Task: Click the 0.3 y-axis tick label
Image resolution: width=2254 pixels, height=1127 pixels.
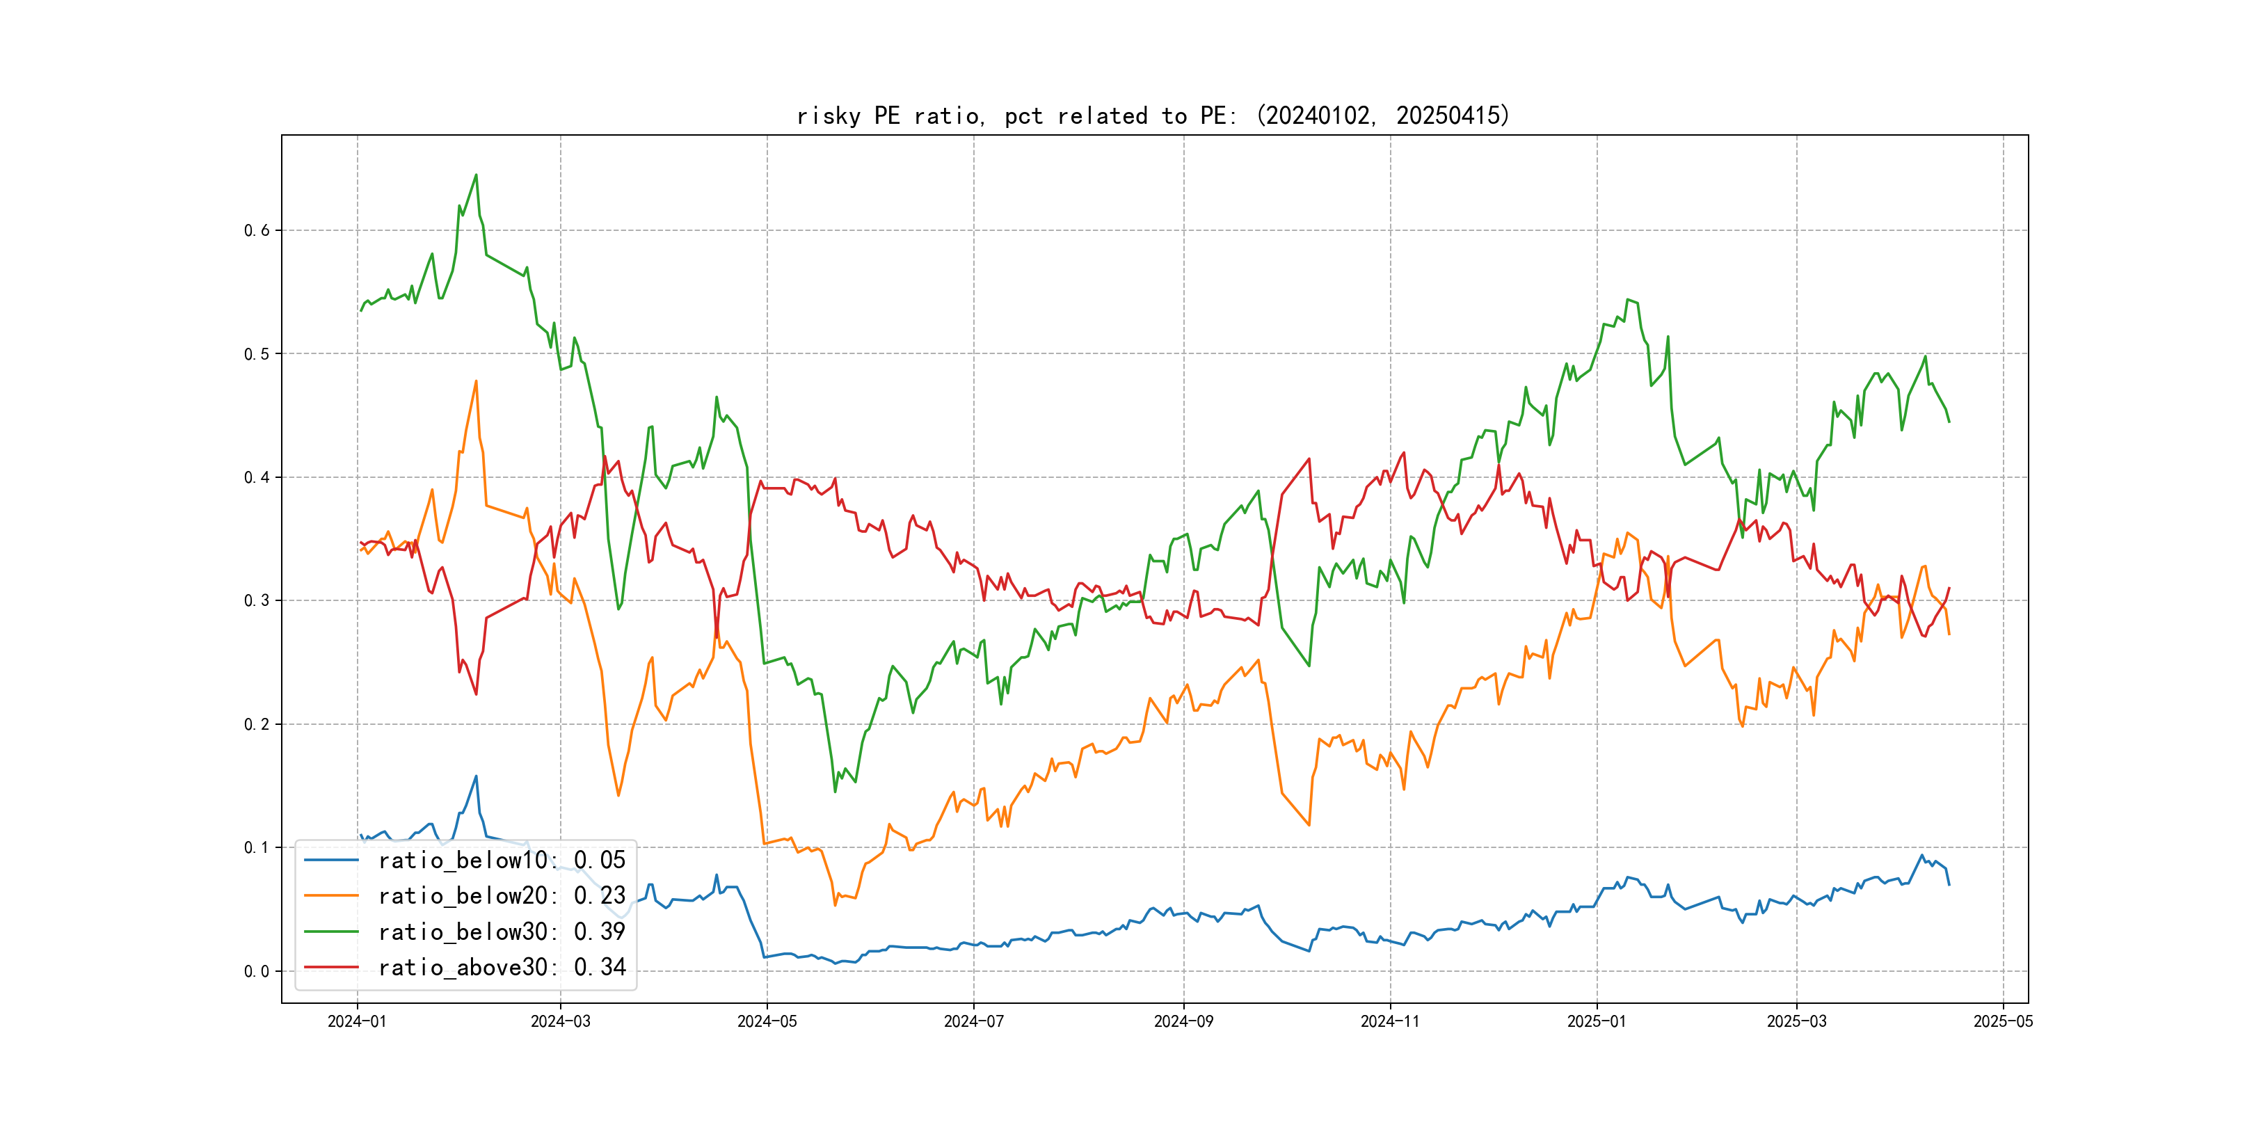Action: coord(257,601)
